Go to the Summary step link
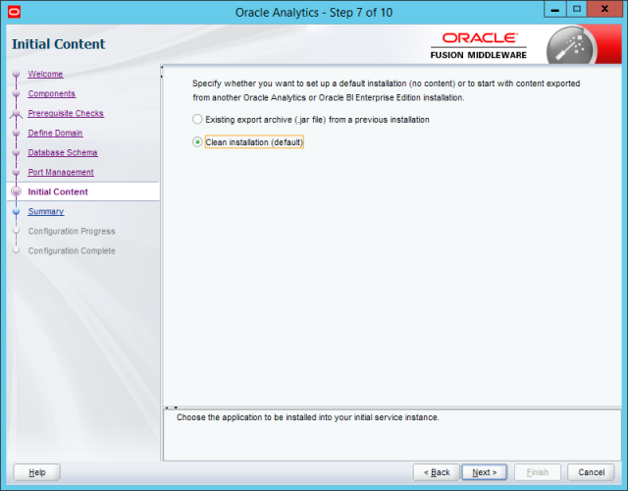Screen dimensions: 628x491 click(46, 212)
